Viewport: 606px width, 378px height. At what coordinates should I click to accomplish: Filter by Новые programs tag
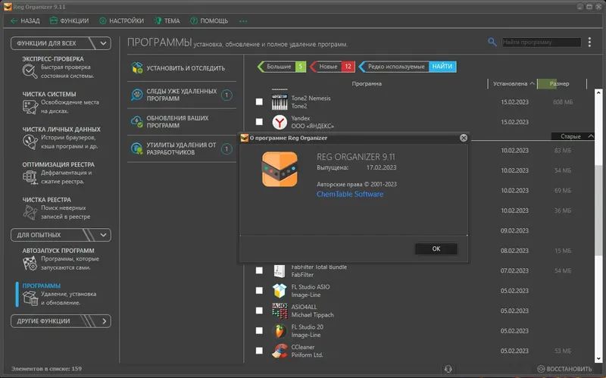coord(332,67)
